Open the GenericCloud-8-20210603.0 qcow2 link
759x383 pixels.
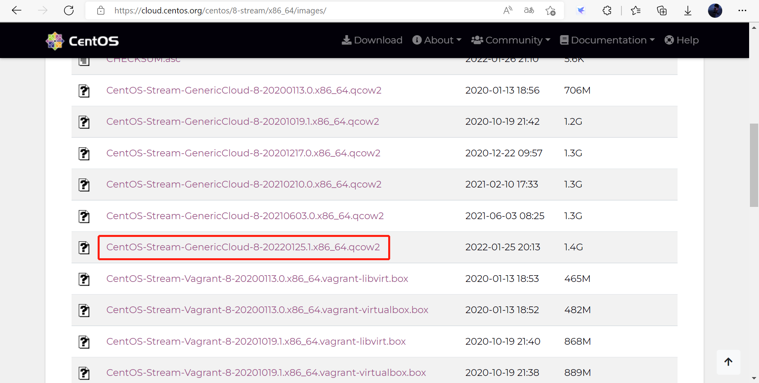pos(245,216)
